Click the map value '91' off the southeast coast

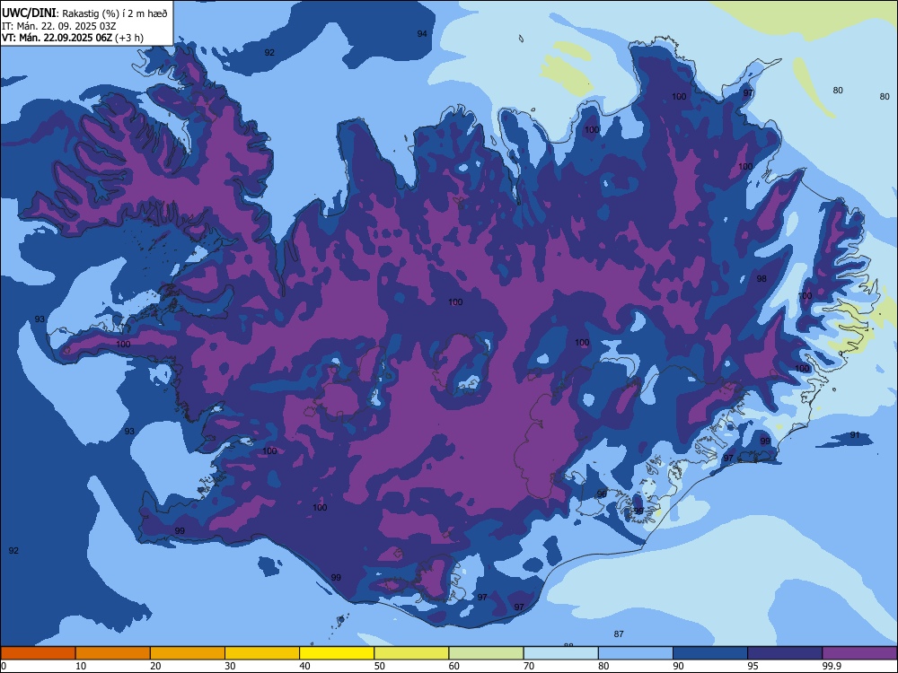[855, 435]
